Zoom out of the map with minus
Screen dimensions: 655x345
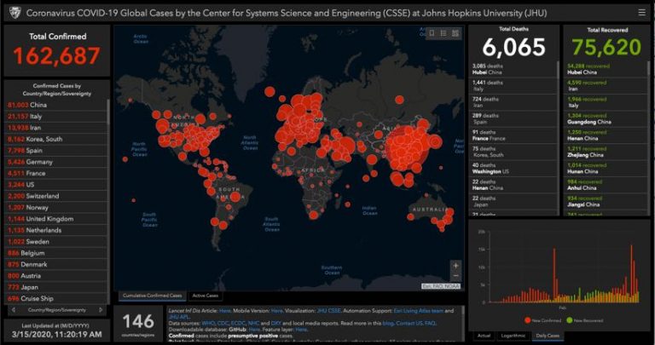point(455,276)
